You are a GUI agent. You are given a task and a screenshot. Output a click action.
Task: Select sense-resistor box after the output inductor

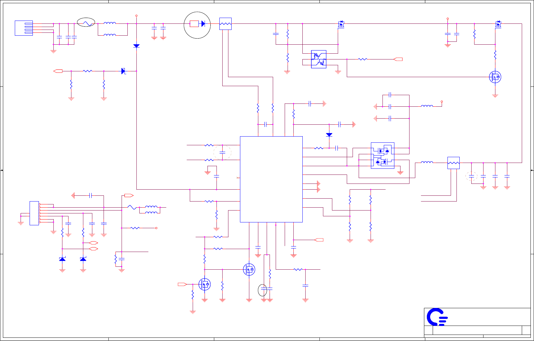coord(454,163)
